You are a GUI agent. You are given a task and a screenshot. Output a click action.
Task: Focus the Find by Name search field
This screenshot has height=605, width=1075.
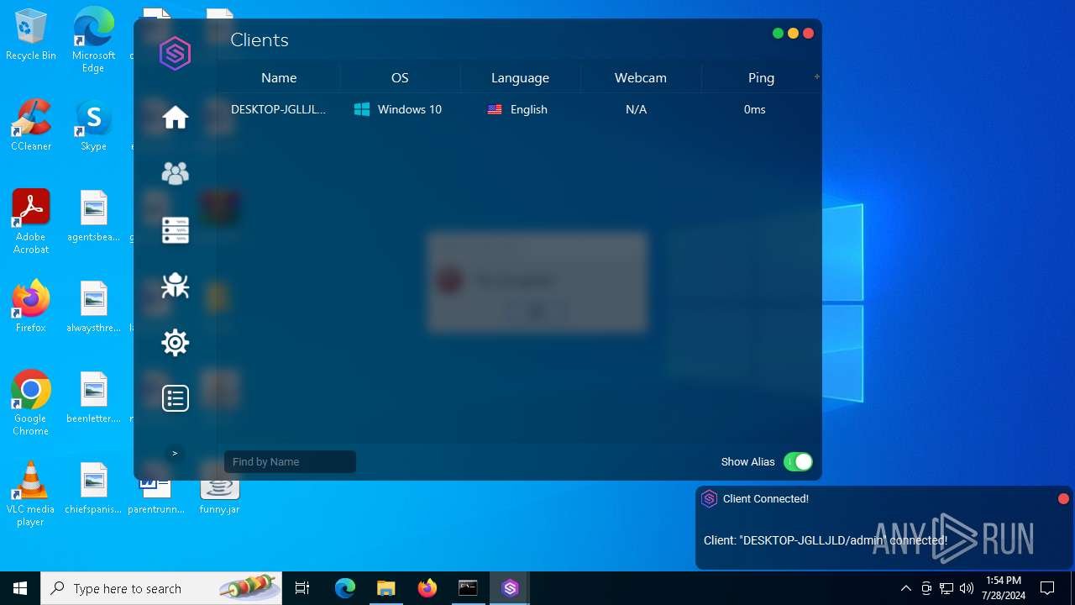click(290, 461)
